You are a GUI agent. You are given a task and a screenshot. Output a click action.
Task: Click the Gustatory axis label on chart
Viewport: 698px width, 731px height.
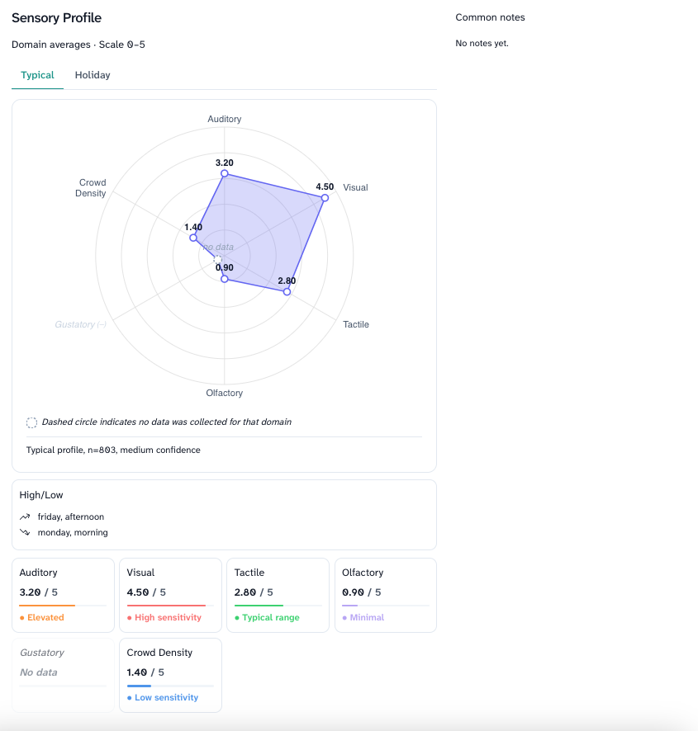[80, 324]
